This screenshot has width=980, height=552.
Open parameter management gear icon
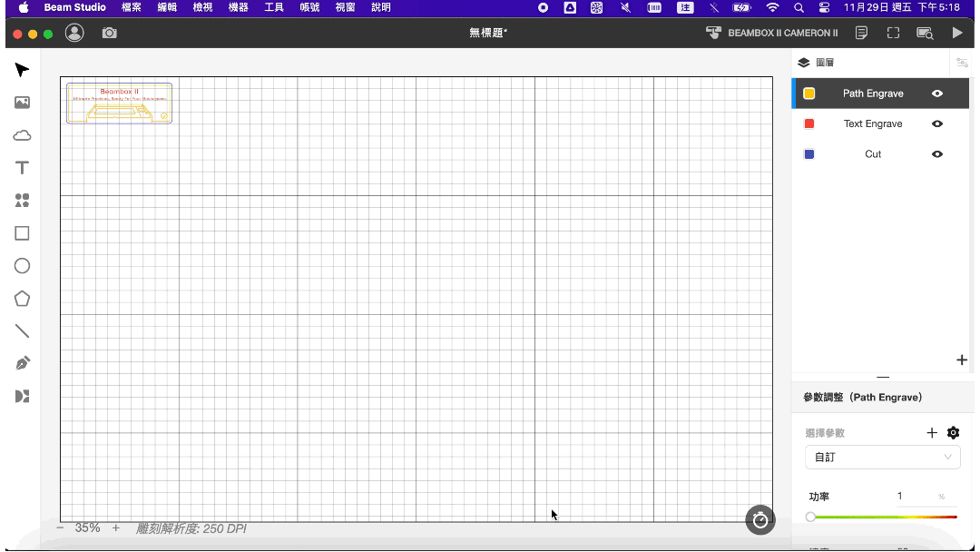pyautogui.click(x=953, y=432)
